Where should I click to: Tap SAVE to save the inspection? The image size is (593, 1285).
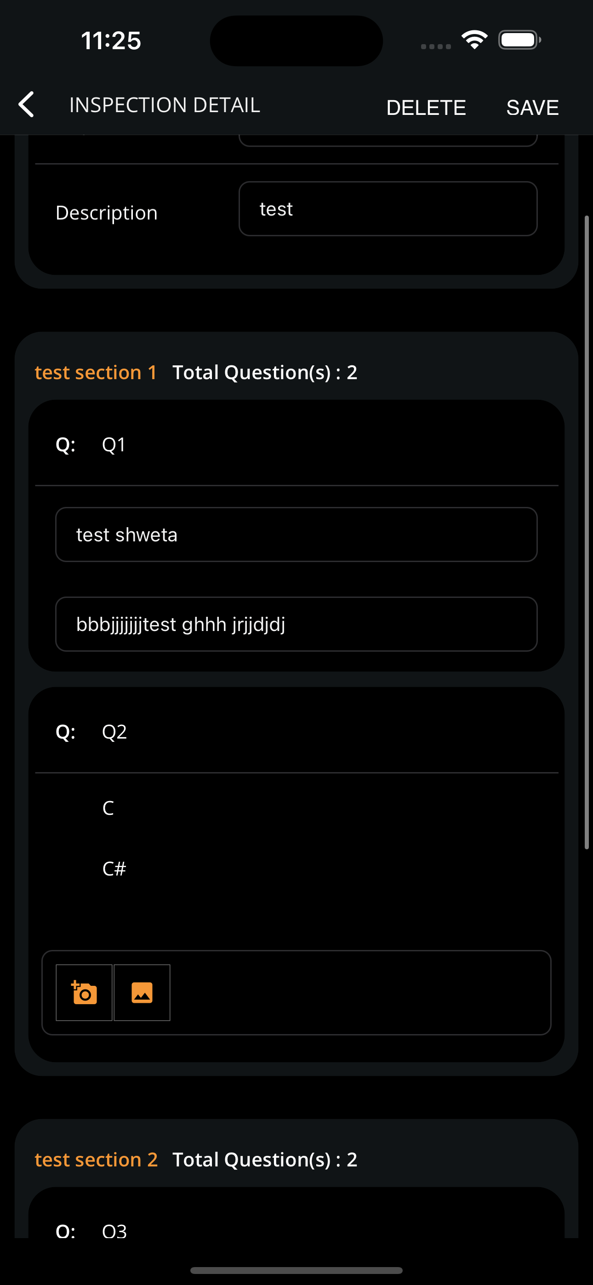(532, 107)
